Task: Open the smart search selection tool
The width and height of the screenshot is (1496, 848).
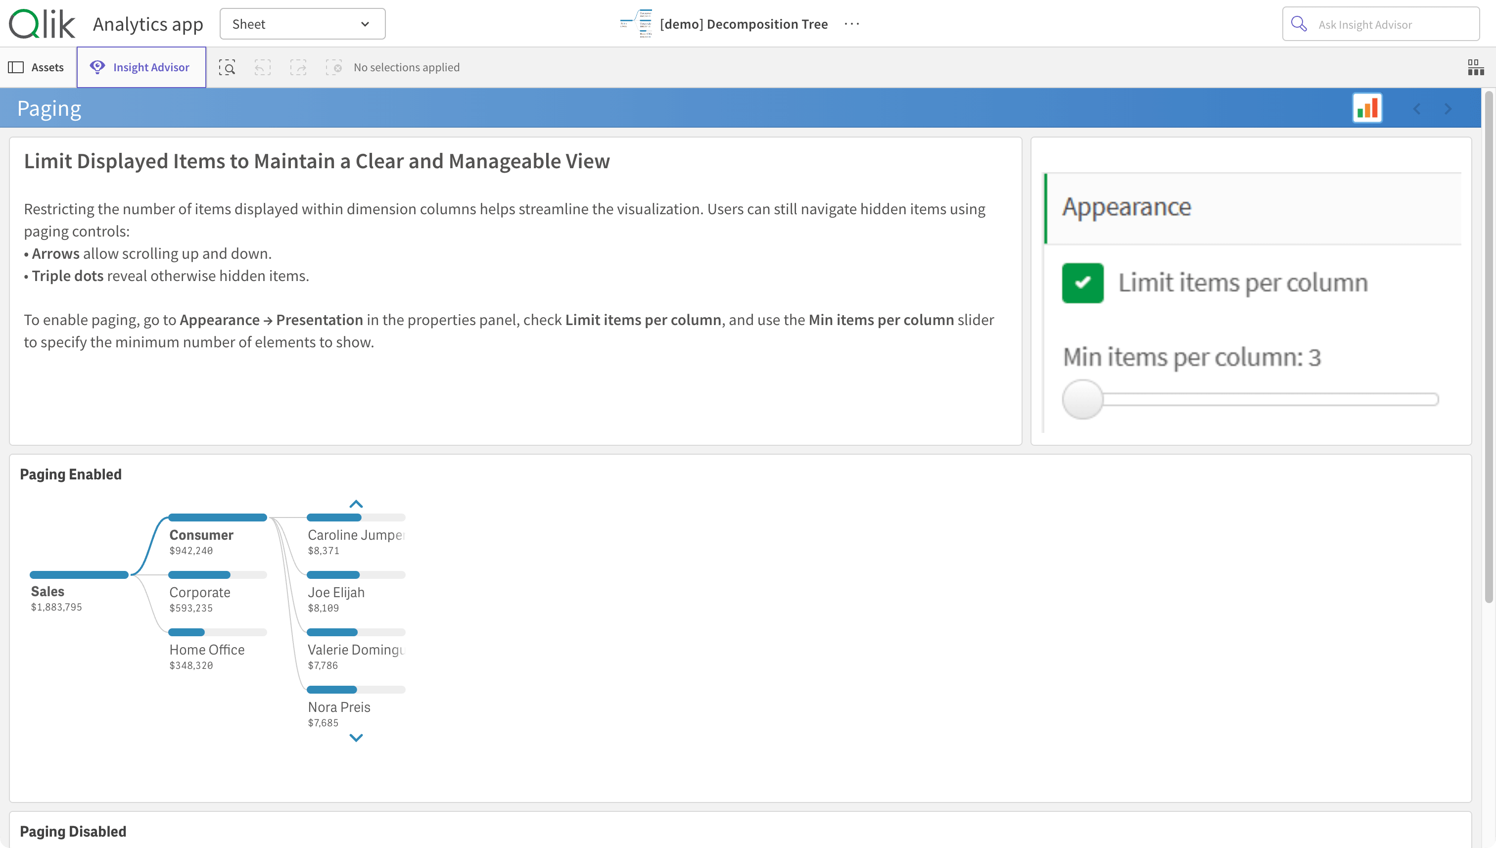Action: [227, 68]
